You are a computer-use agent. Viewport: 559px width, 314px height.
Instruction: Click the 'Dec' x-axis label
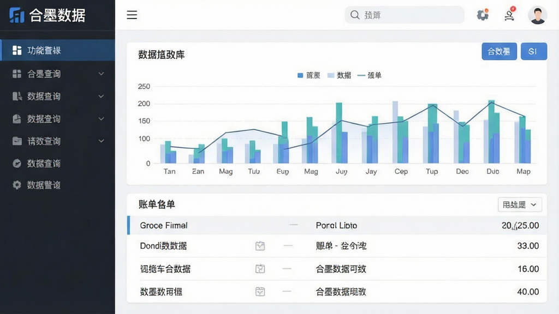point(462,171)
